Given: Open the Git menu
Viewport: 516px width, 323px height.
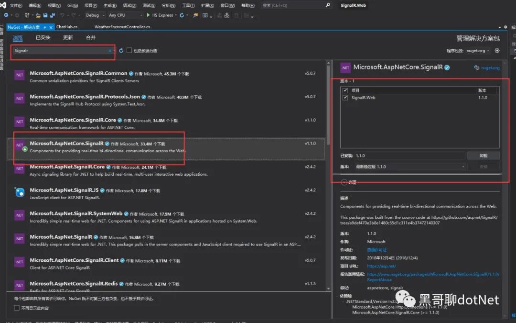Looking at the screenshot, I should (x=73, y=5).
